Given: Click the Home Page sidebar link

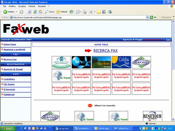Looking at the screenshot, I should 10,44.
